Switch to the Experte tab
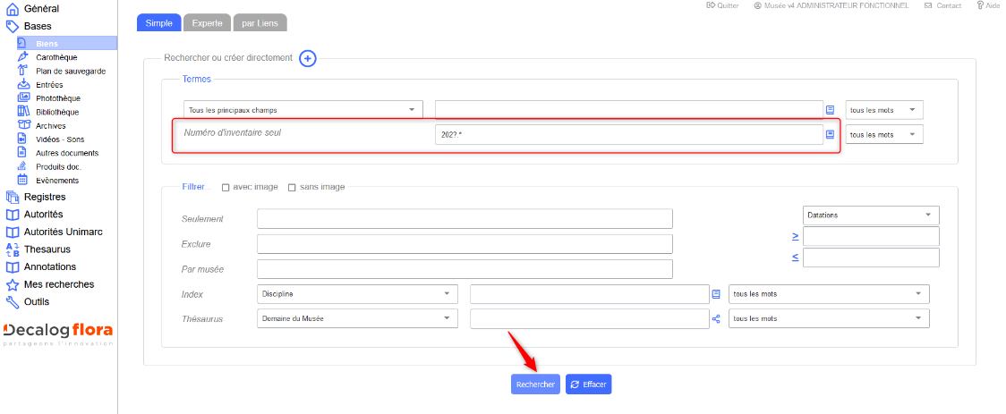Screen dimensions: 1006x414 (208, 23)
